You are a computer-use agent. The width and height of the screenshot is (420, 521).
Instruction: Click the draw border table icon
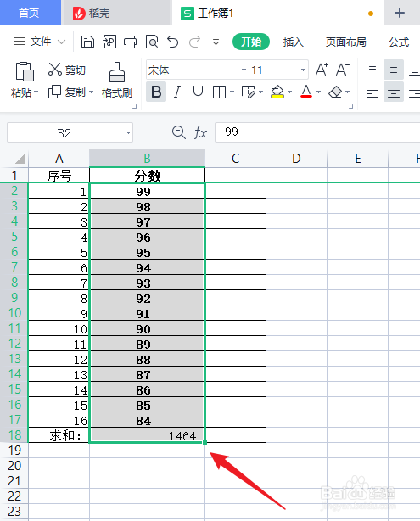[249, 92]
